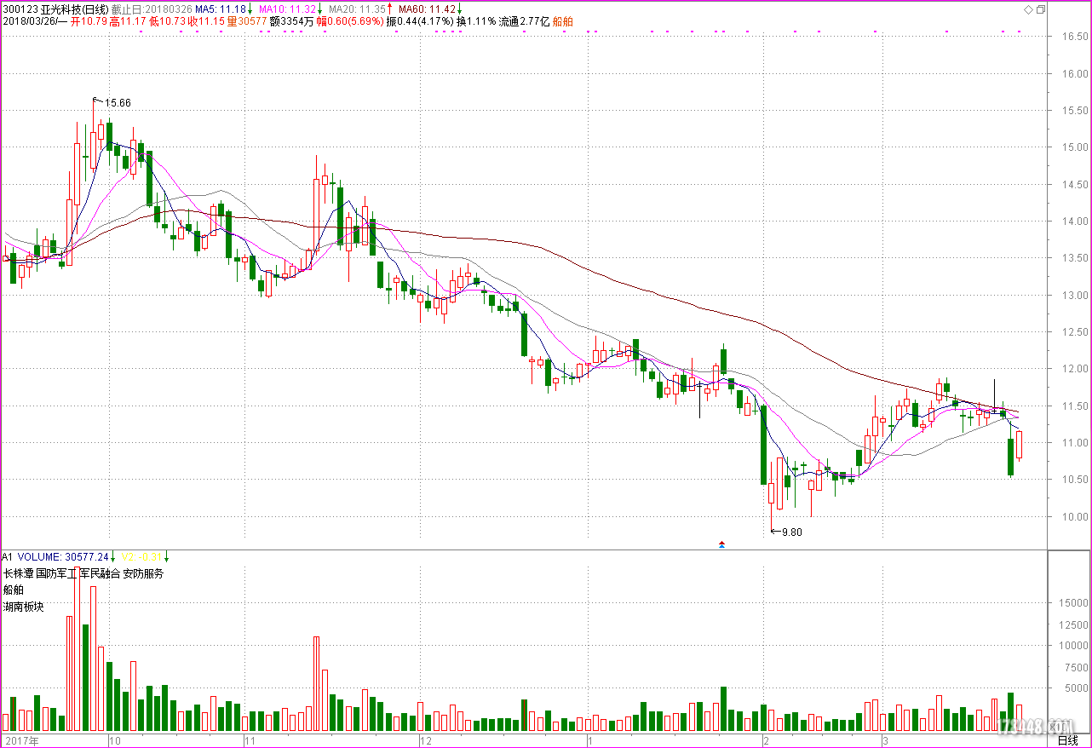Viewport: 1092px width, 748px height.
Task: Click the 低10.73 low price value
Action: pyautogui.click(x=168, y=21)
